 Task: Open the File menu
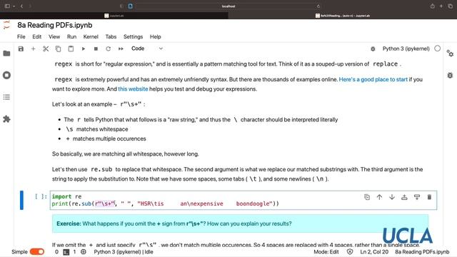pyautogui.click(x=21, y=36)
